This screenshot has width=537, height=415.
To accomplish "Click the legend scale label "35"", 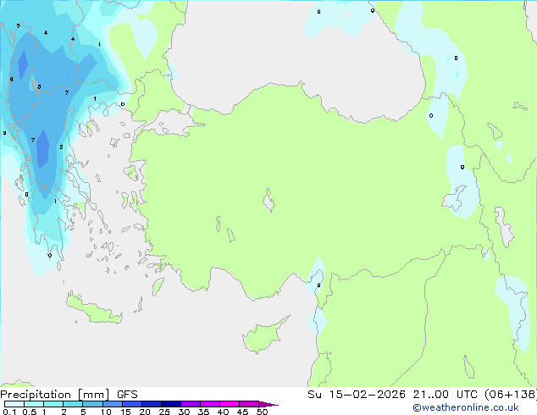I will point(203,412).
